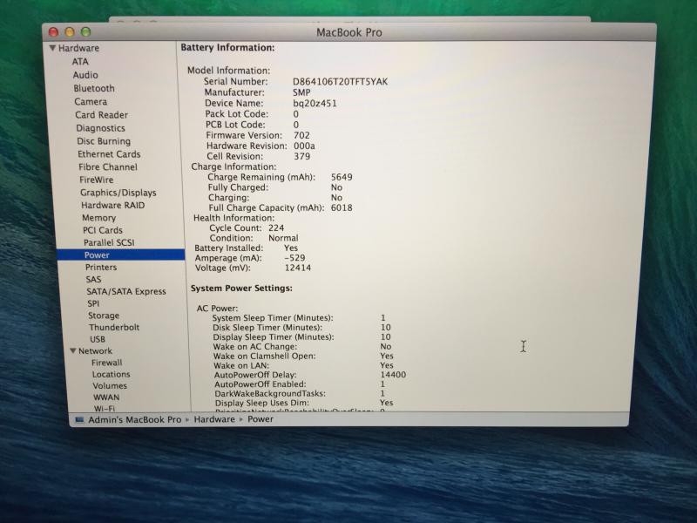Click Cell Revision value 379
Image resolution: width=697 pixels, height=523 pixels.
301,156
